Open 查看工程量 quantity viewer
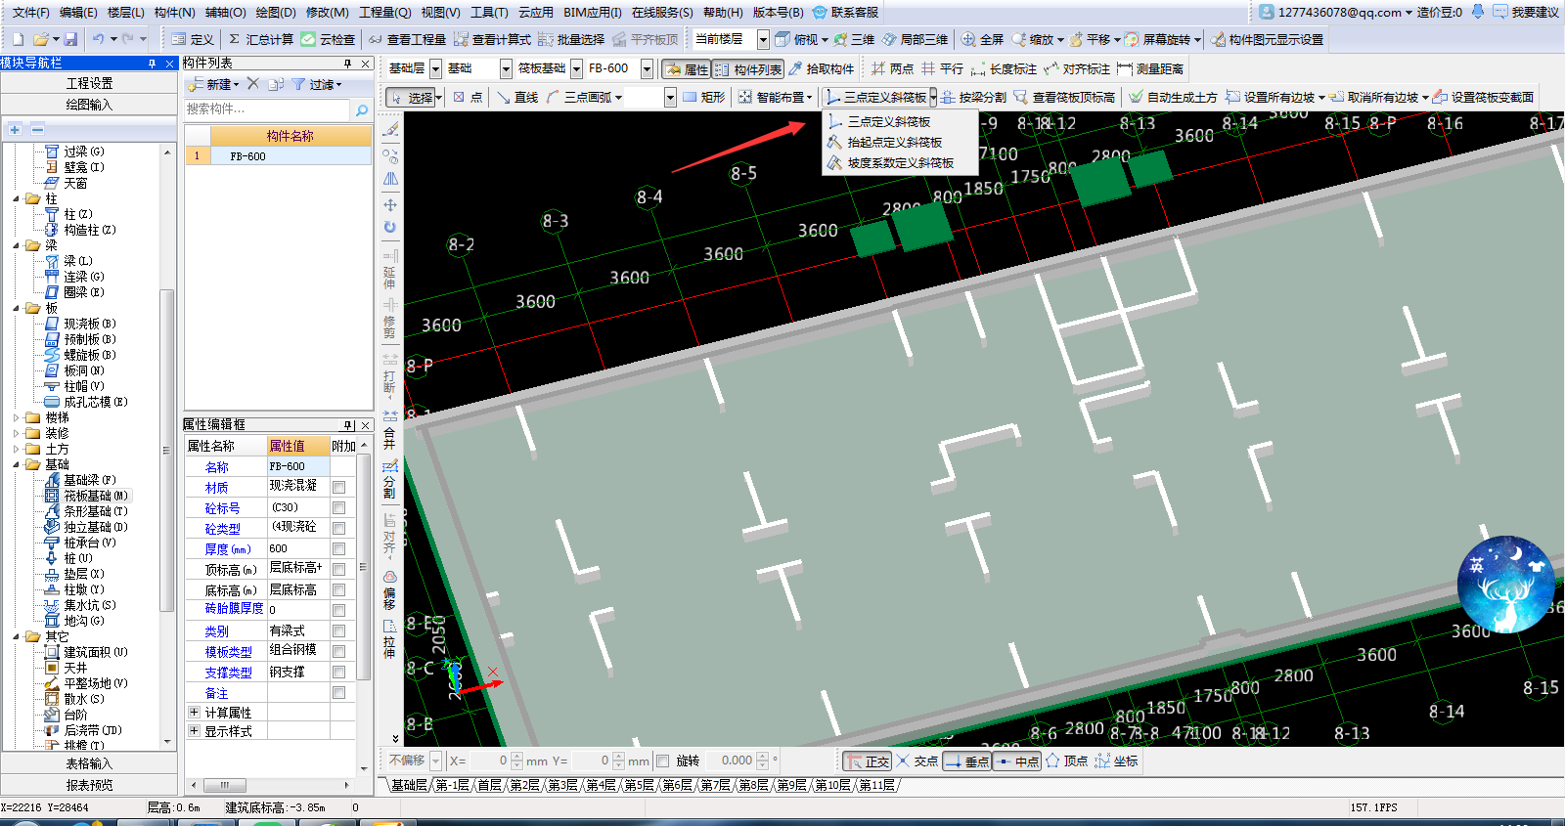This screenshot has width=1565, height=826. tap(408, 39)
